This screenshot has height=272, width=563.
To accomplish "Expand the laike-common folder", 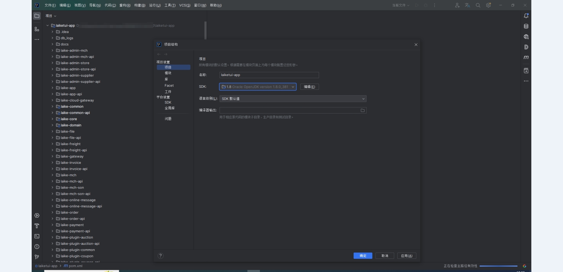I will click(x=52, y=106).
